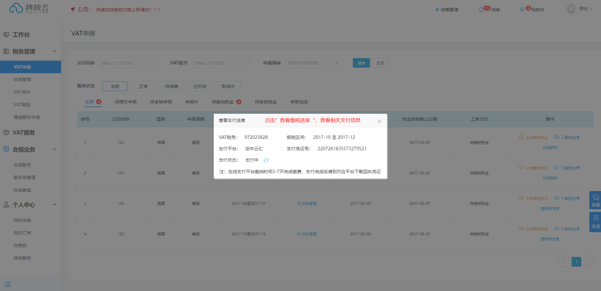Click 点击查看 in row 3
601x291 pixels.
(307, 203)
